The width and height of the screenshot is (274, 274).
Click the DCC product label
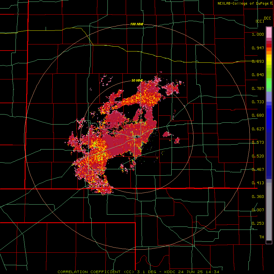pyautogui.click(x=267, y=18)
